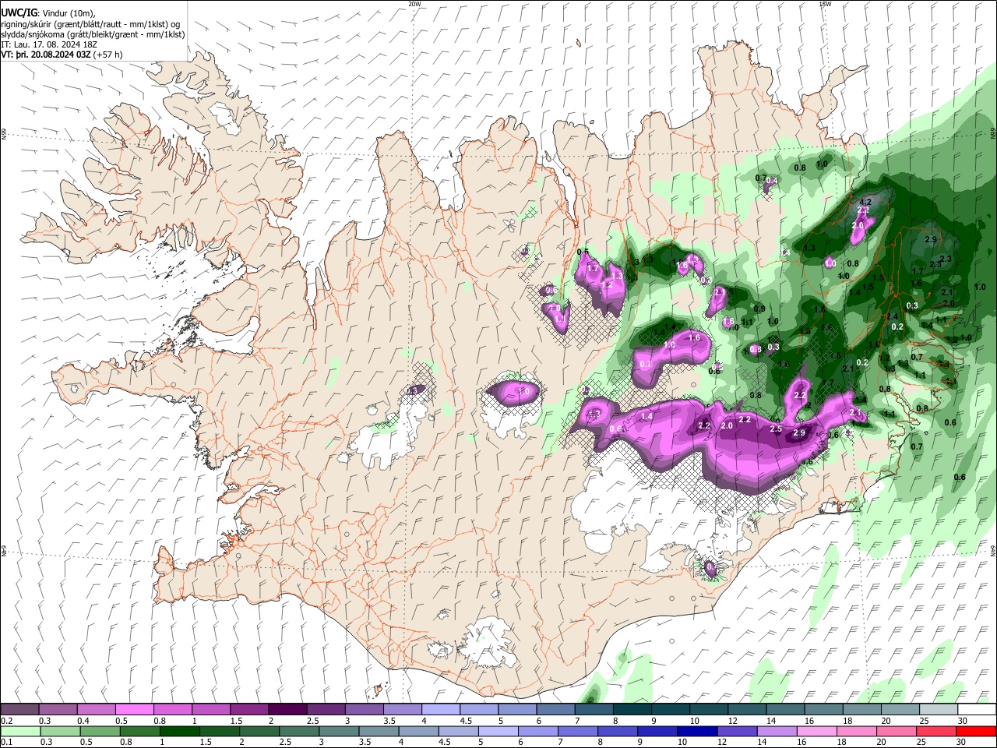997x748 pixels.
Task: Click the white last swatch of snow scale
Action: point(975,710)
